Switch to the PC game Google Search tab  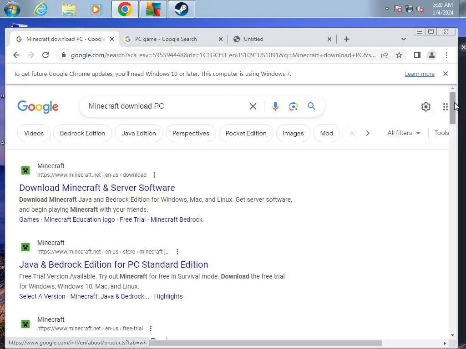[166, 39]
